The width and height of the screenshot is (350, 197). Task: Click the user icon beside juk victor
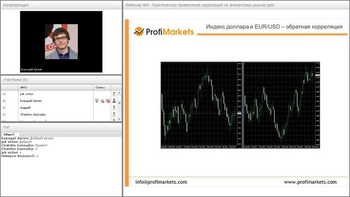pos(114,94)
